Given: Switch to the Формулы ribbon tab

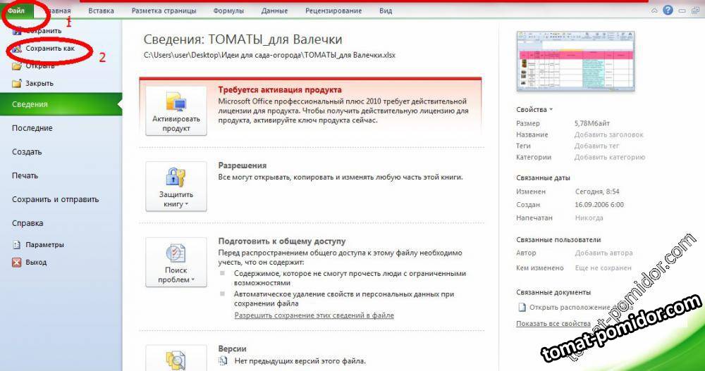Looking at the screenshot, I should point(227,11).
